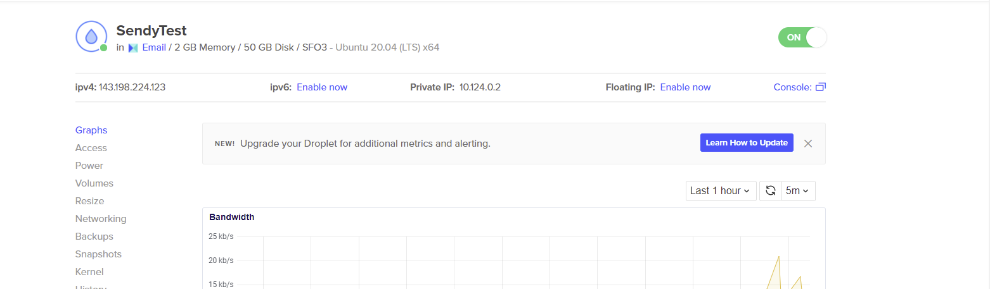The width and height of the screenshot is (990, 289).
Task: Open the Networking section
Action: coord(101,219)
